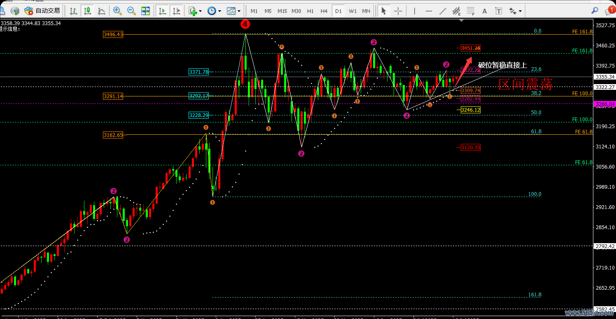Image resolution: width=616 pixels, height=319 pixels.
Task: Switch to the W1 timeframe
Action: coord(352,11)
